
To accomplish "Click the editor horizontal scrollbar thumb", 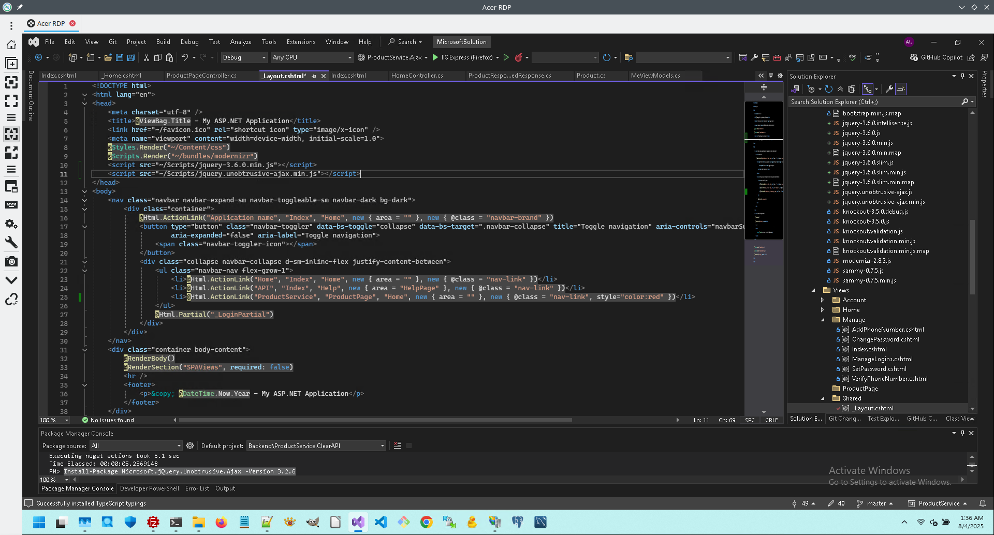I will coord(375,420).
